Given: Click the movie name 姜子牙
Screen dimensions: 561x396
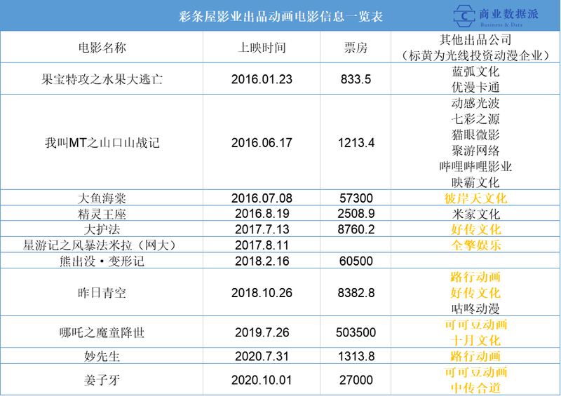Looking at the screenshot, I should point(102,381).
